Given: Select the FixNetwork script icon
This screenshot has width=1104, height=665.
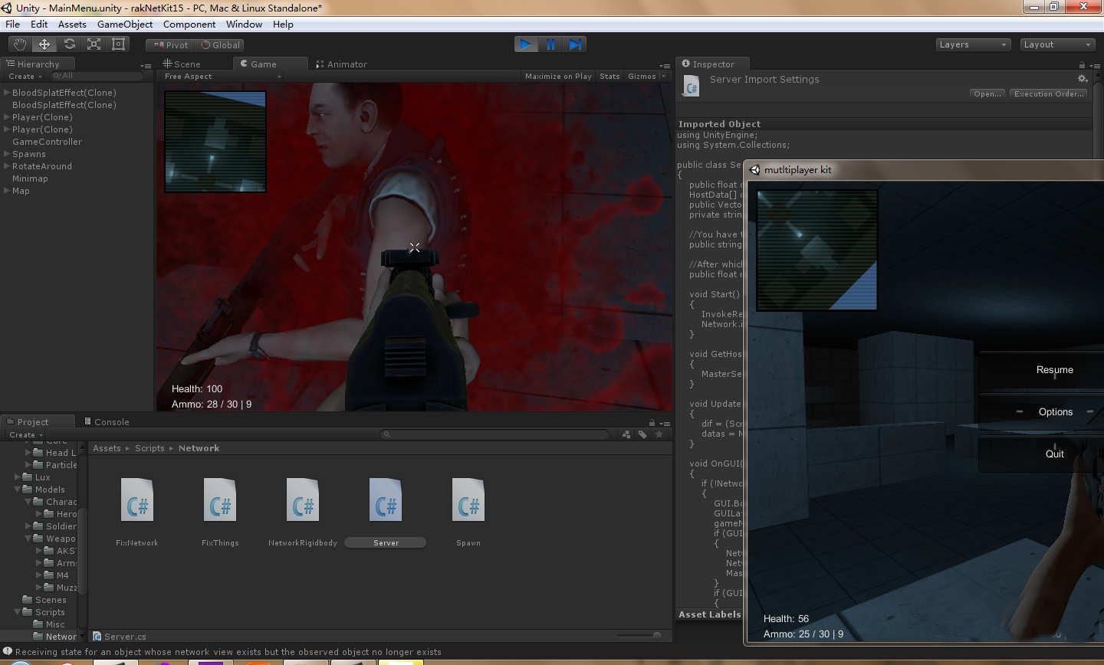Looking at the screenshot, I should pyautogui.click(x=137, y=500).
